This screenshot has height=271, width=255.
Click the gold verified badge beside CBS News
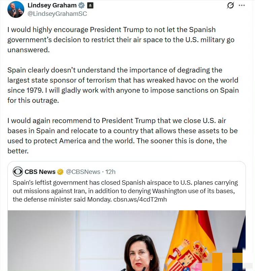(60, 172)
